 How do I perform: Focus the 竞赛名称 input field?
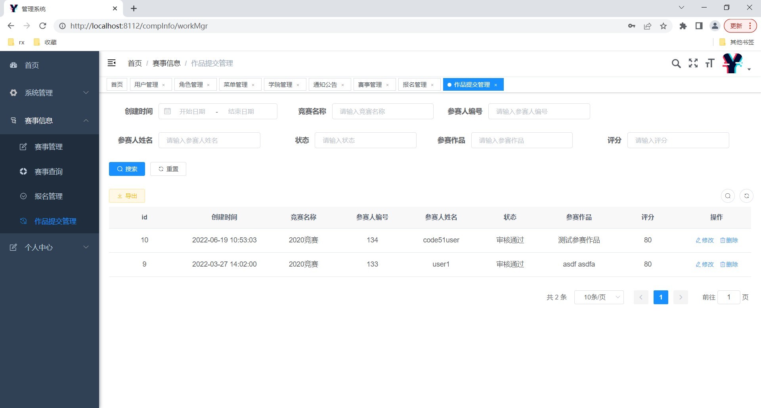click(383, 111)
